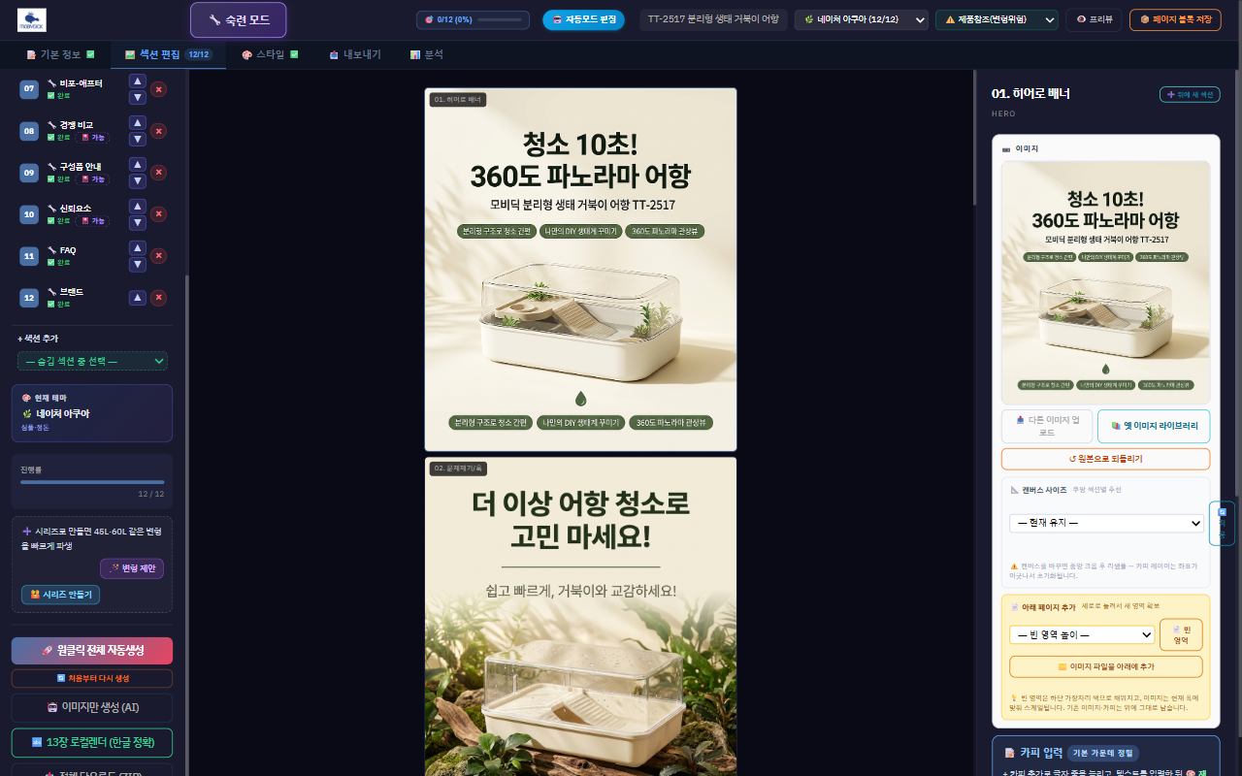This screenshot has width=1242, height=776.
Task: Open the 현재 유지 canvas size dropdown
Action: click(x=1106, y=523)
